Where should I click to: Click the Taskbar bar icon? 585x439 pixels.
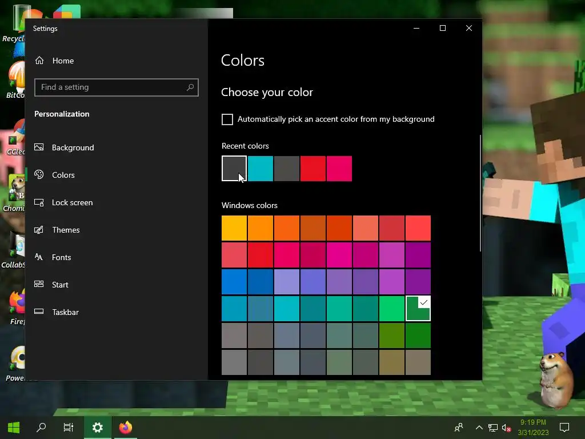pos(39,312)
